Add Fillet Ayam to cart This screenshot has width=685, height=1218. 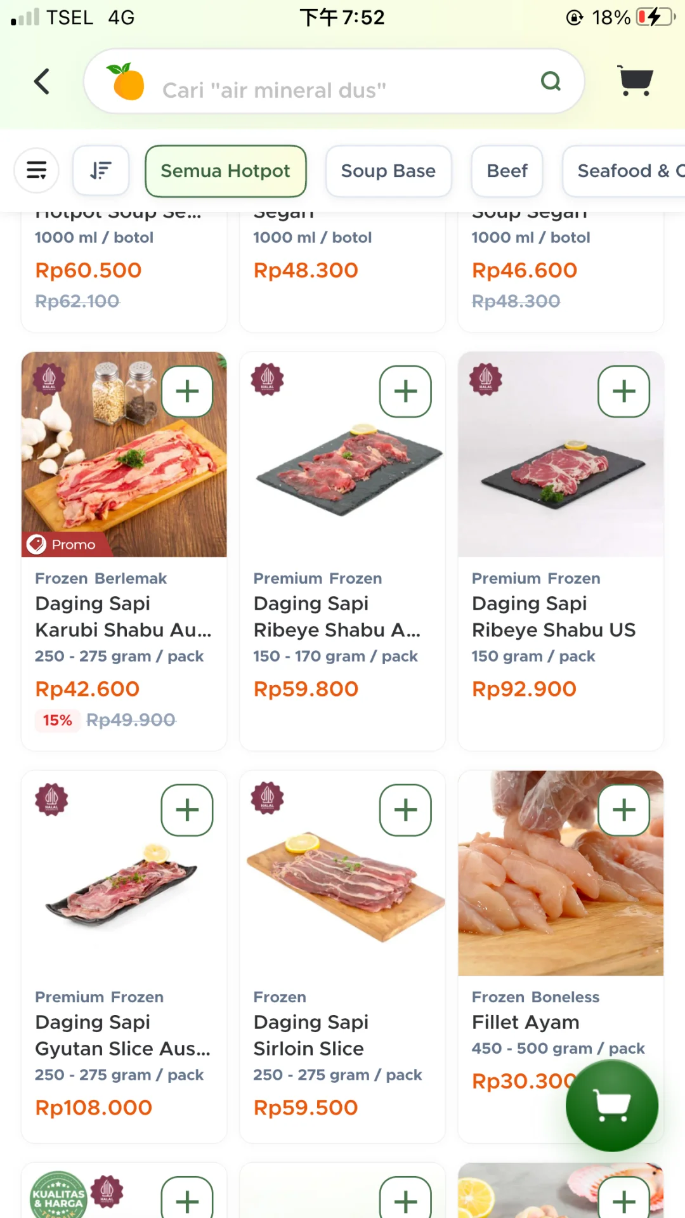click(x=623, y=810)
